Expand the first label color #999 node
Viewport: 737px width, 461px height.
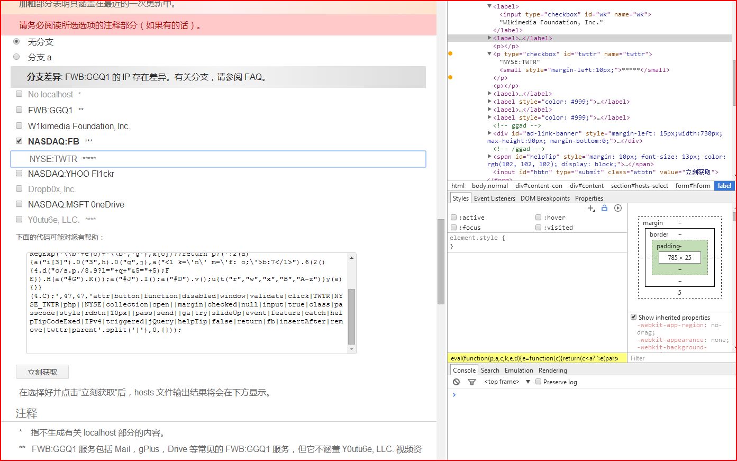pos(489,102)
